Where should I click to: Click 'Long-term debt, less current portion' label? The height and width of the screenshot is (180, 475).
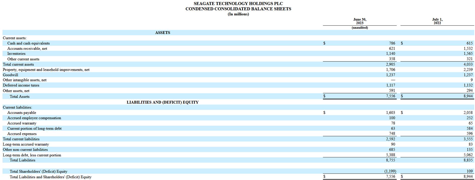[x=32, y=155]
